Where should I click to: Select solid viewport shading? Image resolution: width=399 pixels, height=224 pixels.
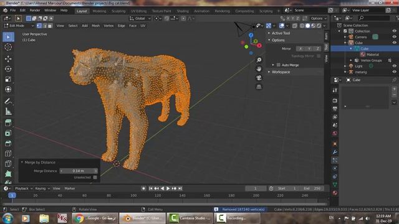click(x=307, y=26)
